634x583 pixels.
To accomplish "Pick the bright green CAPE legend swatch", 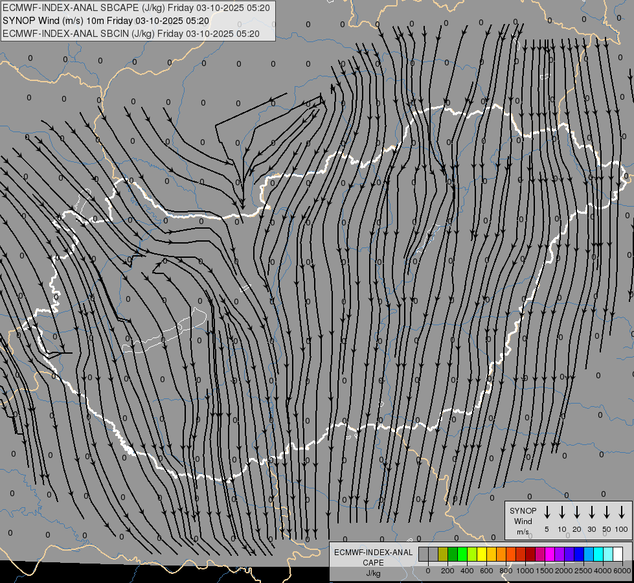I will pos(462,554).
